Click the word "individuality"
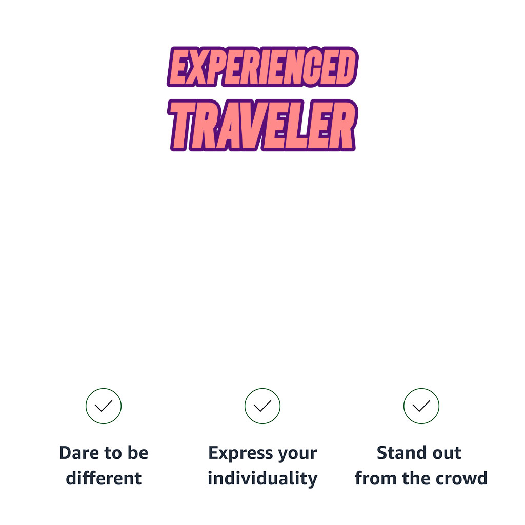This screenshot has width=525, height=525. click(262, 479)
